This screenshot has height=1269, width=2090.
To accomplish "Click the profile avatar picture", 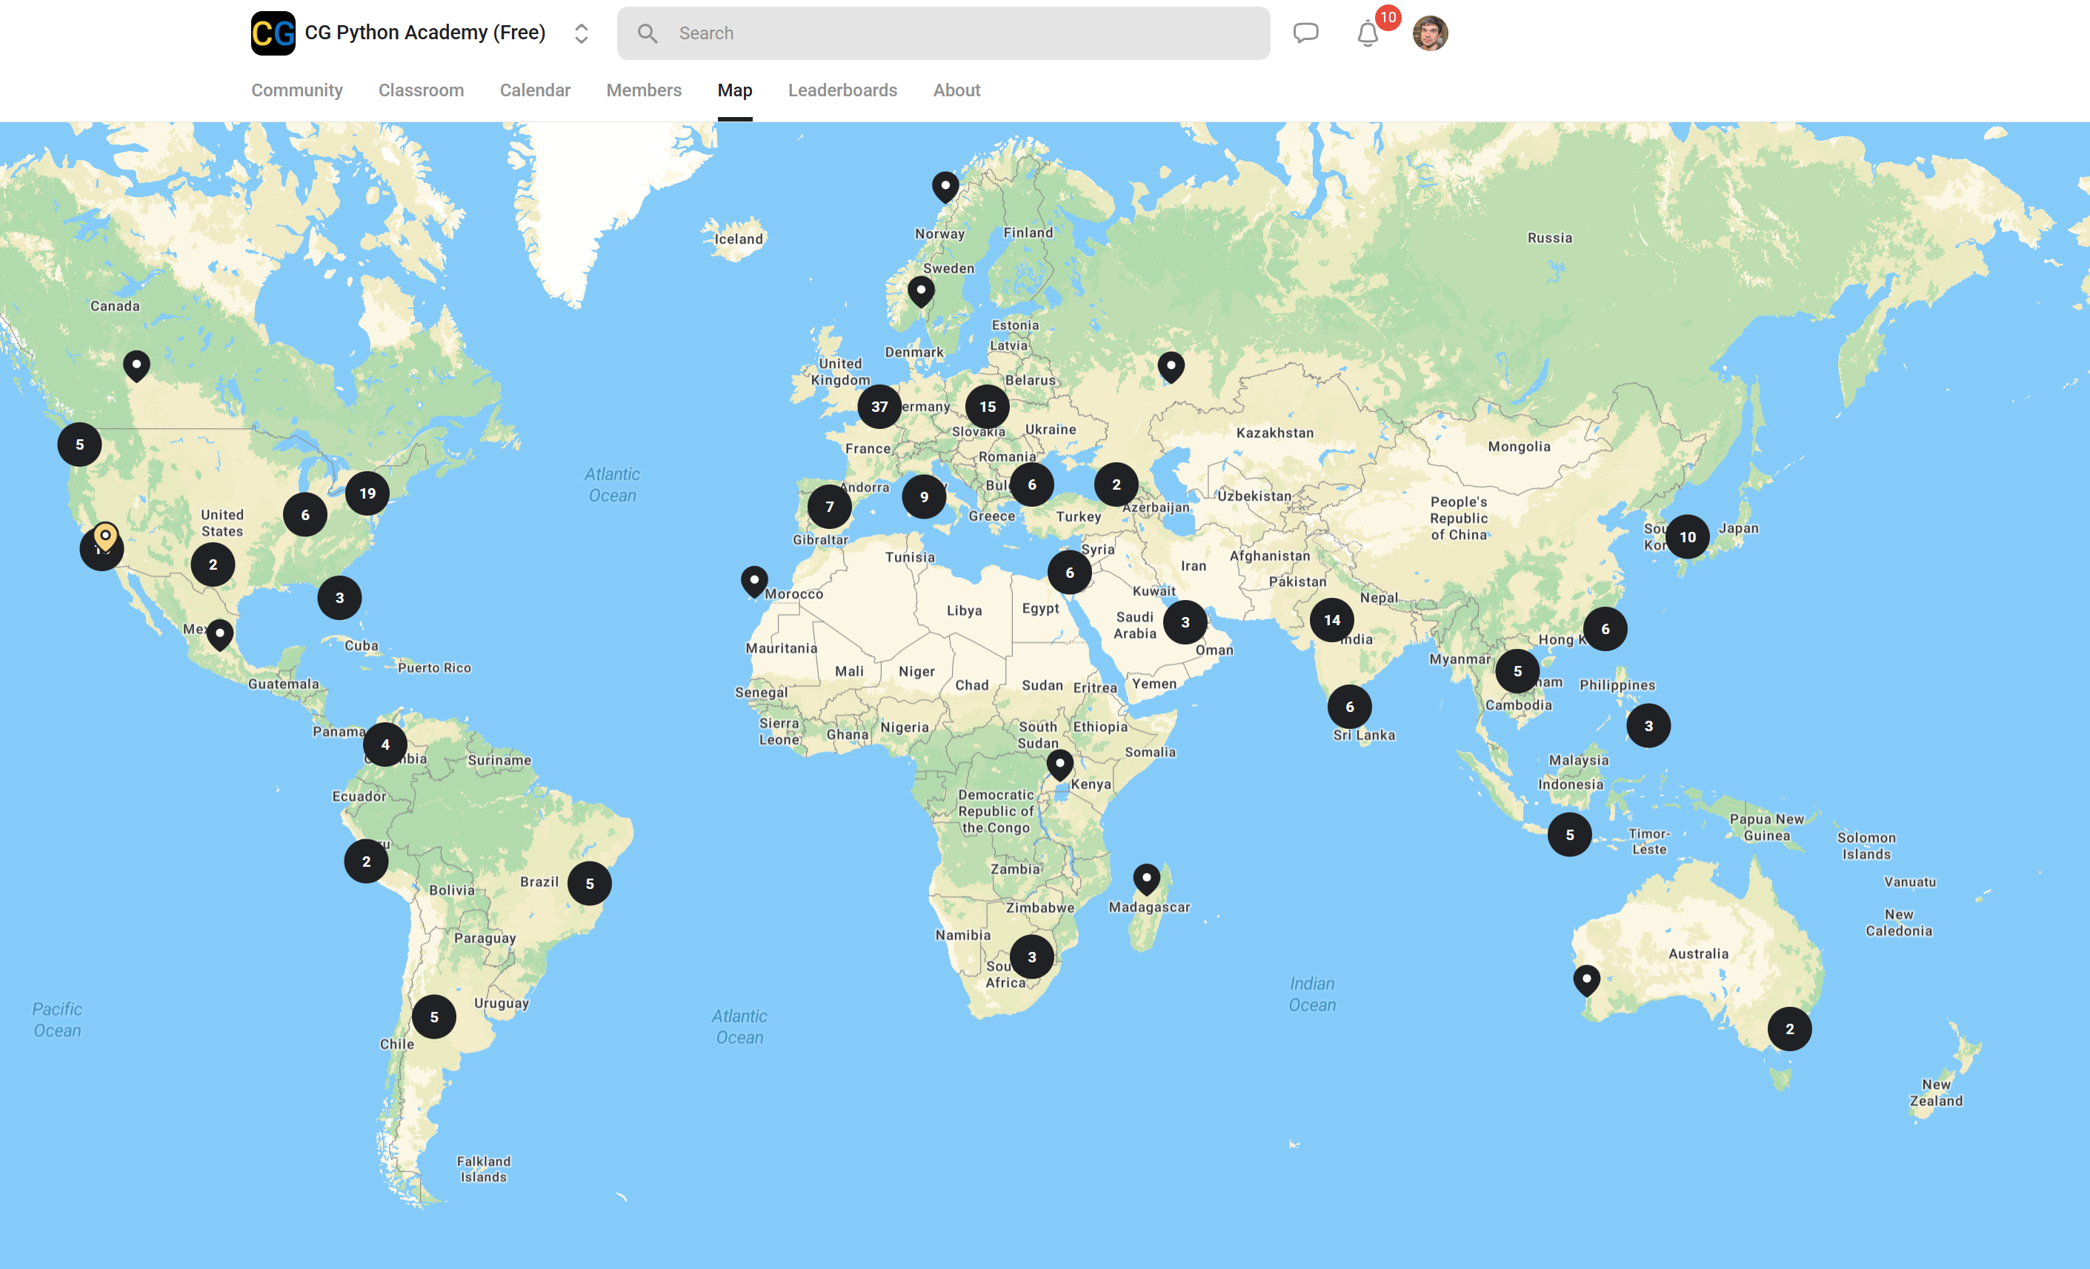I will click(x=1430, y=33).
